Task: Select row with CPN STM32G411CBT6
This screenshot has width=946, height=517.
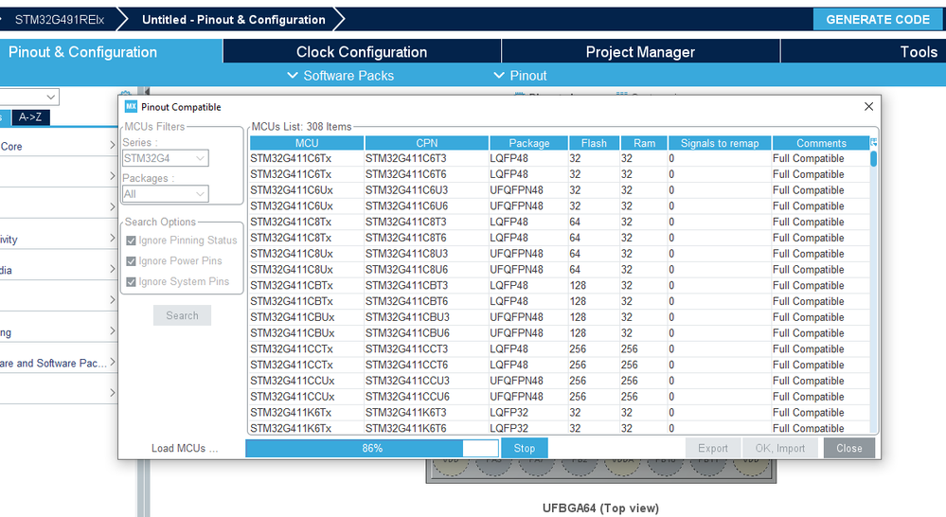Action: click(x=560, y=302)
